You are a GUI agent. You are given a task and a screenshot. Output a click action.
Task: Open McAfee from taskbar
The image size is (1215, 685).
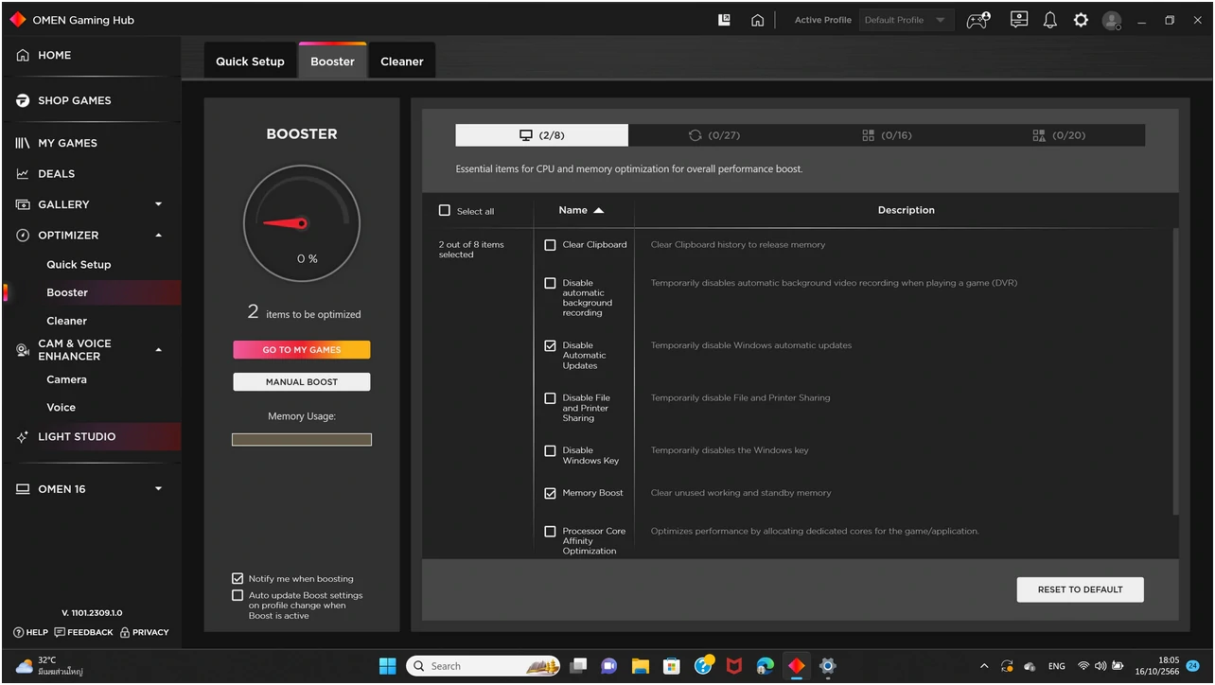click(x=734, y=666)
